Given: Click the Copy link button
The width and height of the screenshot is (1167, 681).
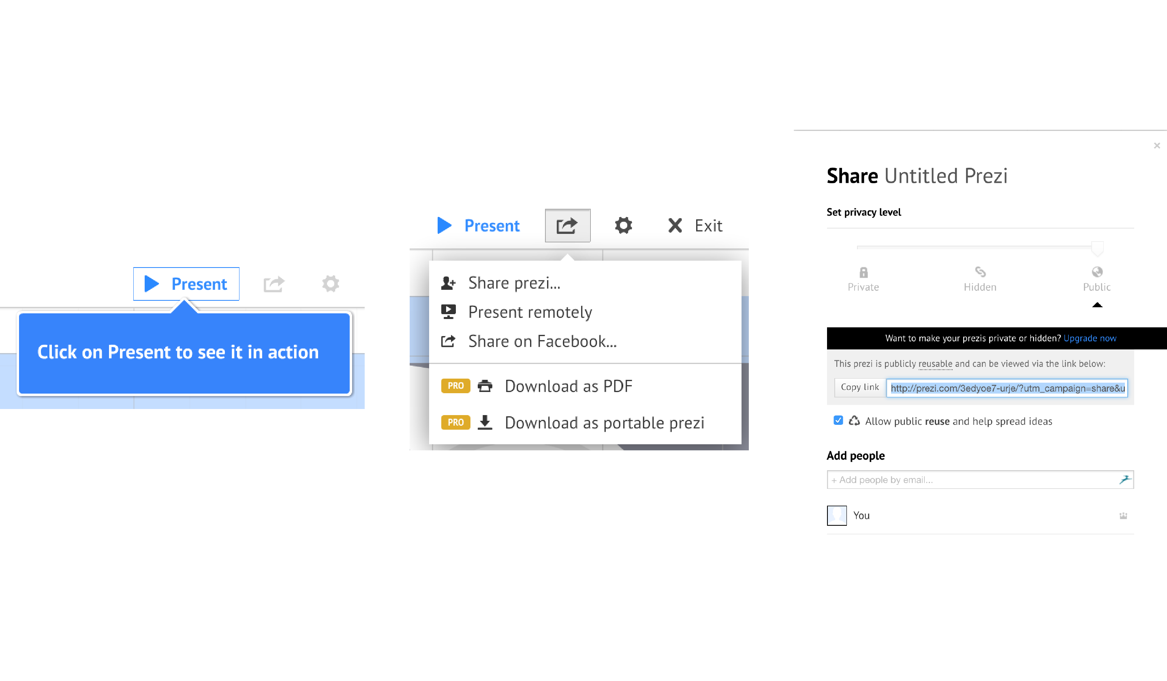Looking at the screenshot, I should 857,388.
